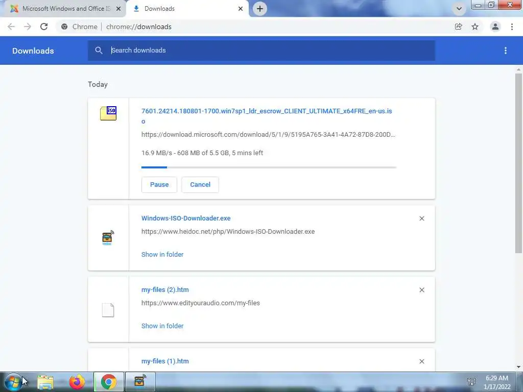Remove my-files (2).htm from the list
The width and height of the screenshot is (523, 392).
(421, 290)
